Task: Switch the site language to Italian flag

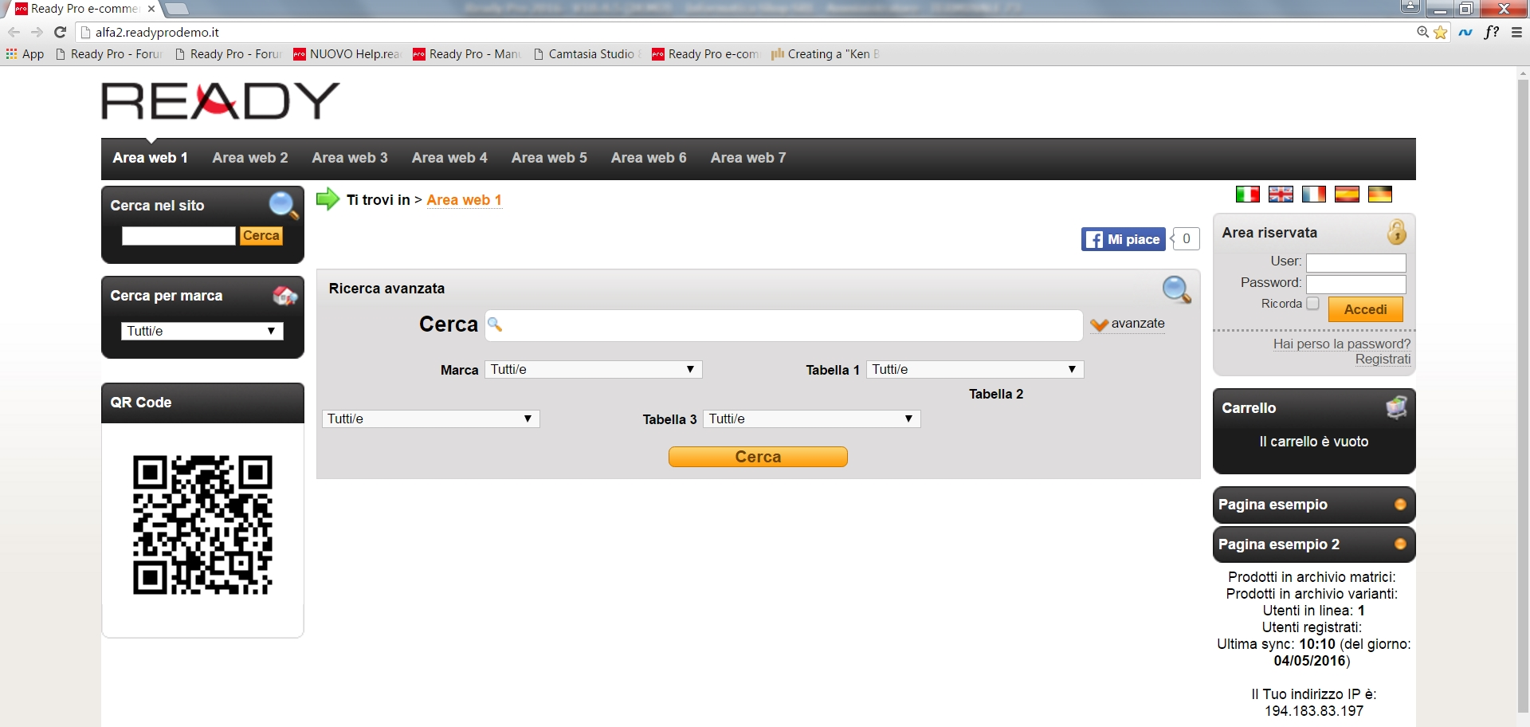Action: pyautogui.click(x=1248, y=194)
